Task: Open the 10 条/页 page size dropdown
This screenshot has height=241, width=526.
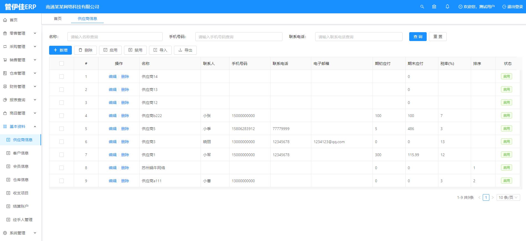Action: point(508,197)
